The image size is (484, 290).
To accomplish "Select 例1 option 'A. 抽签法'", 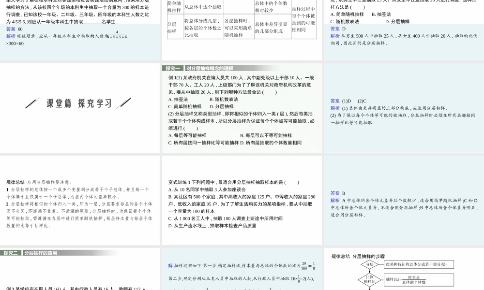I will click(178, 99).
